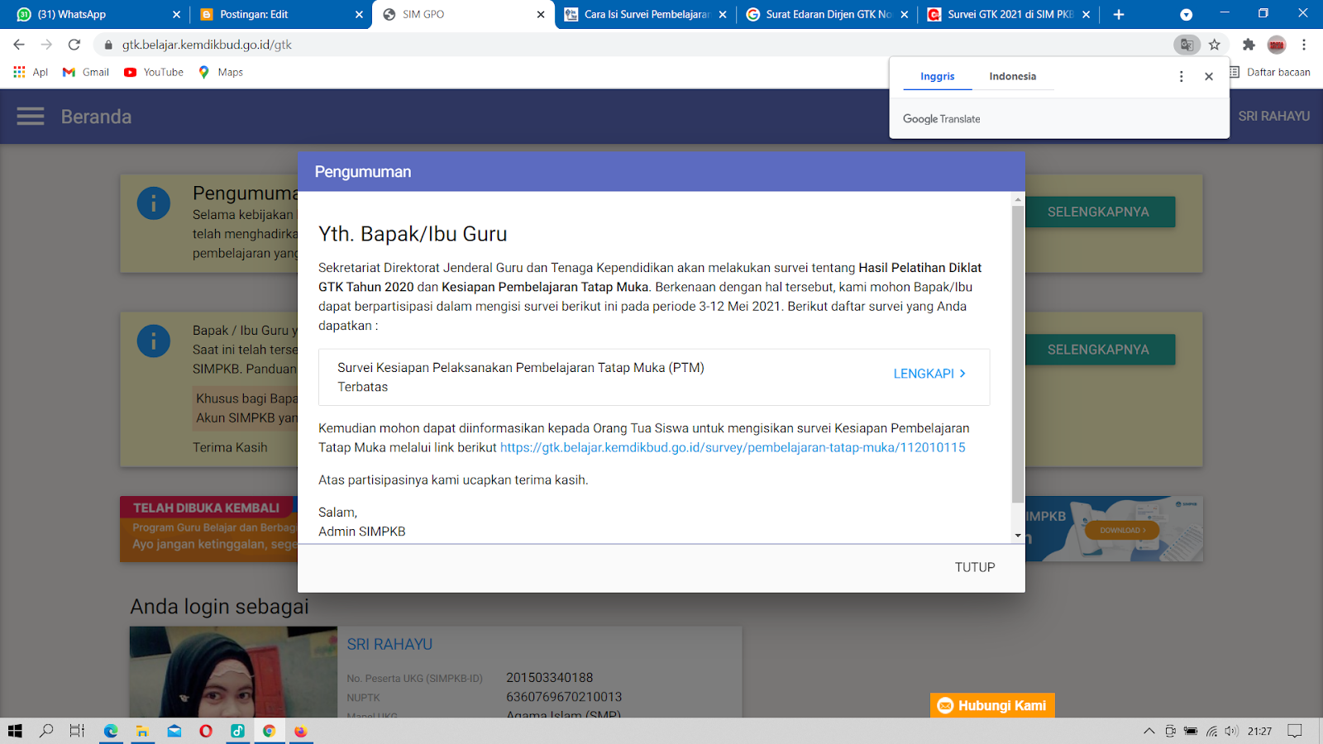
Task: Open Chrome's three-dot menu
Action: point(1304,45)
